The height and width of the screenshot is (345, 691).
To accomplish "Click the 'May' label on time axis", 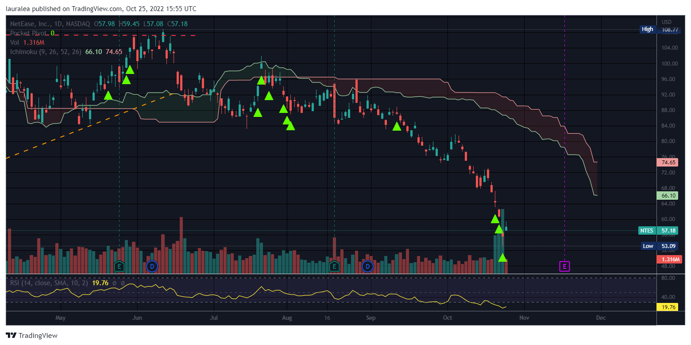I will (x=61, y=318).
